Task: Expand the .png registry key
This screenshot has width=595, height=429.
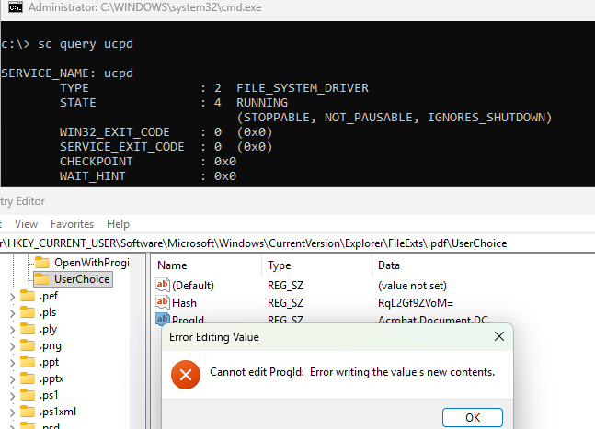Action: [13, 346]
